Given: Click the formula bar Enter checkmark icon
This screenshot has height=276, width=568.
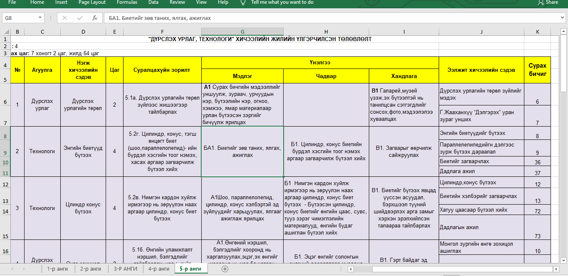Looking at the screenshot, I should (x=80, y=18).
